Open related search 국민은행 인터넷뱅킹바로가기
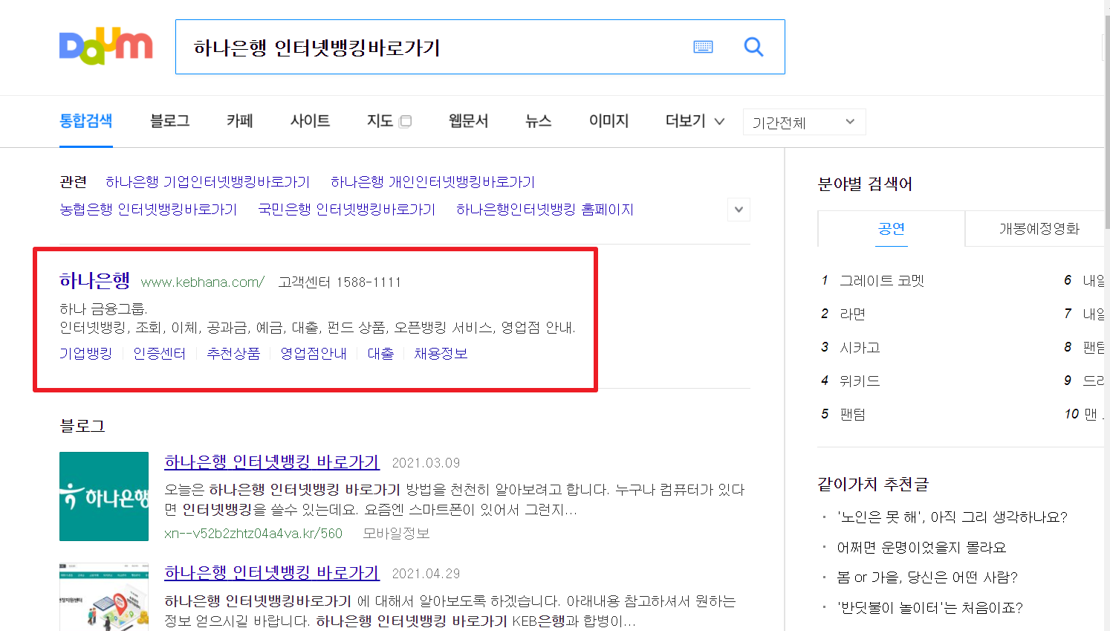 (x=346, y=210)
